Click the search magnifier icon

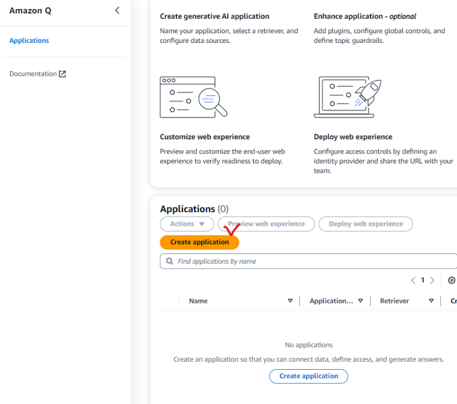(170, 261)
